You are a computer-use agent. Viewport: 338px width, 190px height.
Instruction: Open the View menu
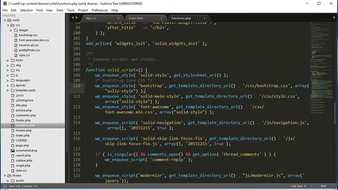point(49,10)
